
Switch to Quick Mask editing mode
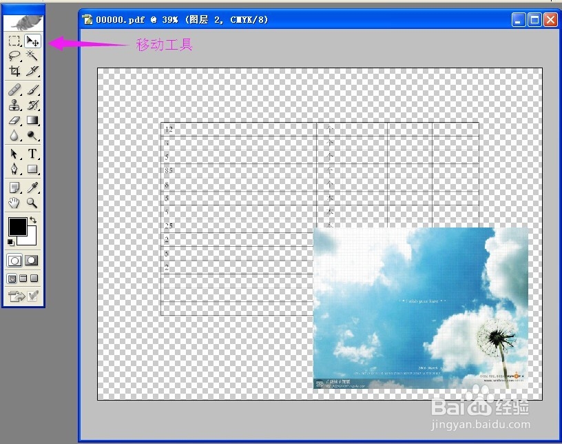click(32, 261)
